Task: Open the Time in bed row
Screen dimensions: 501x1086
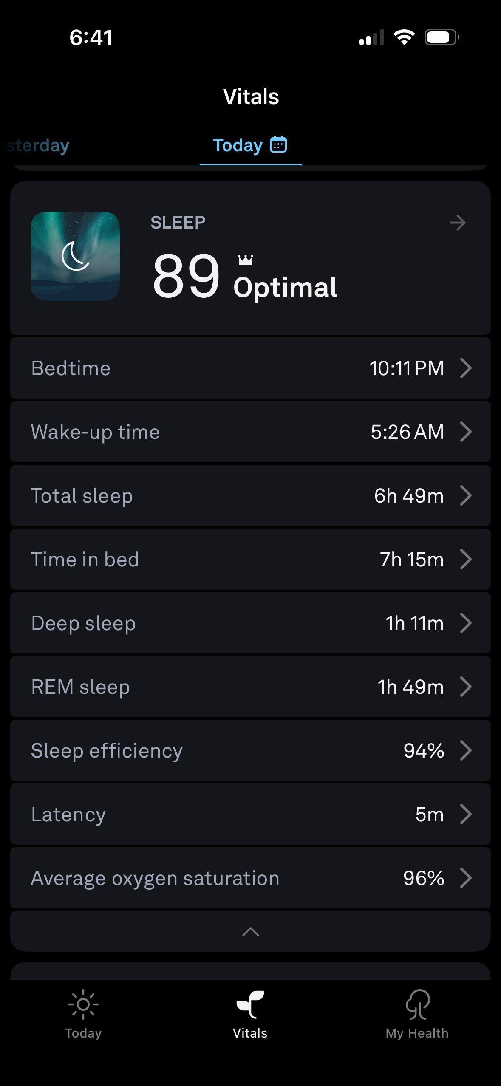Action: click(250, 559)
